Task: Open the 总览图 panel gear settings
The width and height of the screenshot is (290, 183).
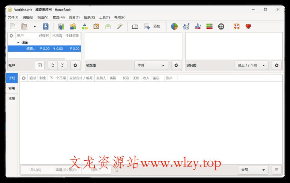Action: 176,65
